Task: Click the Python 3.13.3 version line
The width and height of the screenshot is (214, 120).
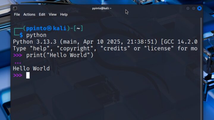Action: point(105,42)
